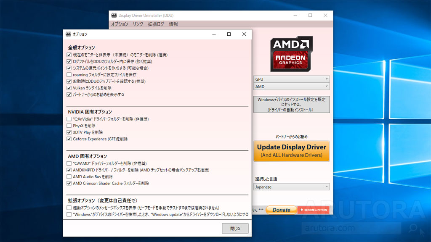Minimize the Display Driver Uninstaller window
Screen dimensions: 431x242
[x=295, y=16]
